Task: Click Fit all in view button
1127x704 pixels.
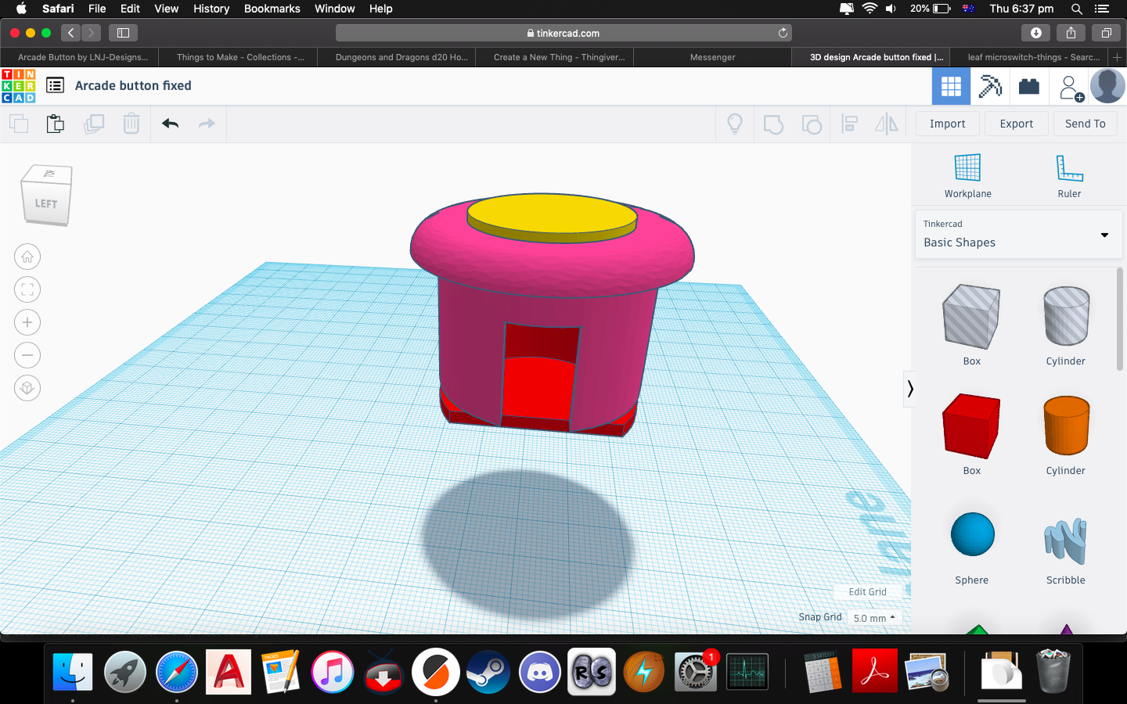Action: point(27,289)
